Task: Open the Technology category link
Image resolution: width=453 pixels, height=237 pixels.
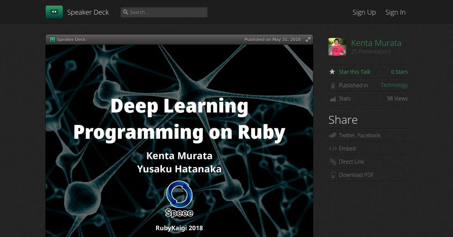Action: 394,85
